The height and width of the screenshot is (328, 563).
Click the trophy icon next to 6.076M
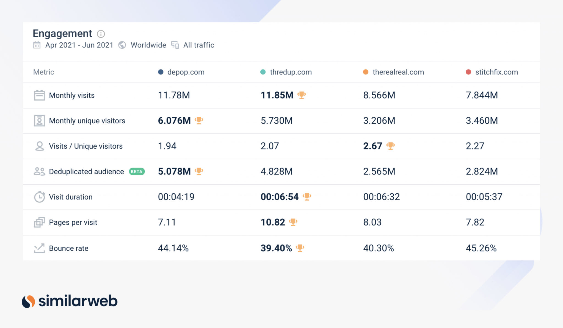tap(199, 120)
